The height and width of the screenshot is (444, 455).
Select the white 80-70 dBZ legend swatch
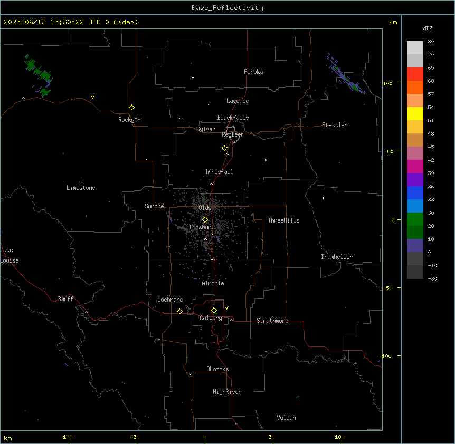[415, 48]
